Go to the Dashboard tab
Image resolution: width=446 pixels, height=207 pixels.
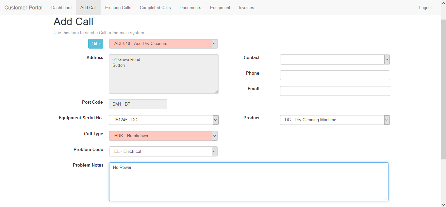pyautogui.click(x=61, y=8)
